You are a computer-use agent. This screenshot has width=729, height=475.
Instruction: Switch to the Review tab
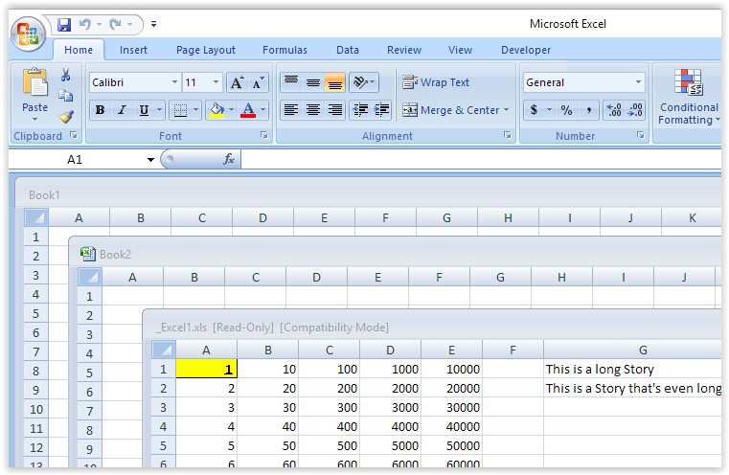click(404, 50)
